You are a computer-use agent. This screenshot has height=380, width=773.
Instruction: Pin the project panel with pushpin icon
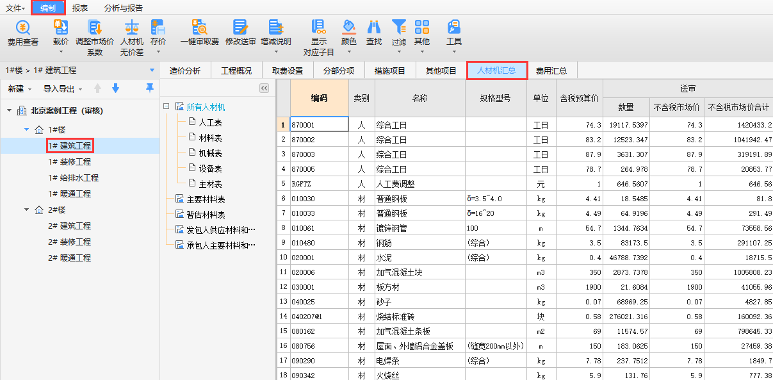(150, 88)
